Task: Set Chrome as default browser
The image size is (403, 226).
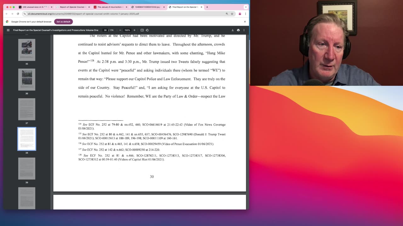Action: [x=63, y=22]
